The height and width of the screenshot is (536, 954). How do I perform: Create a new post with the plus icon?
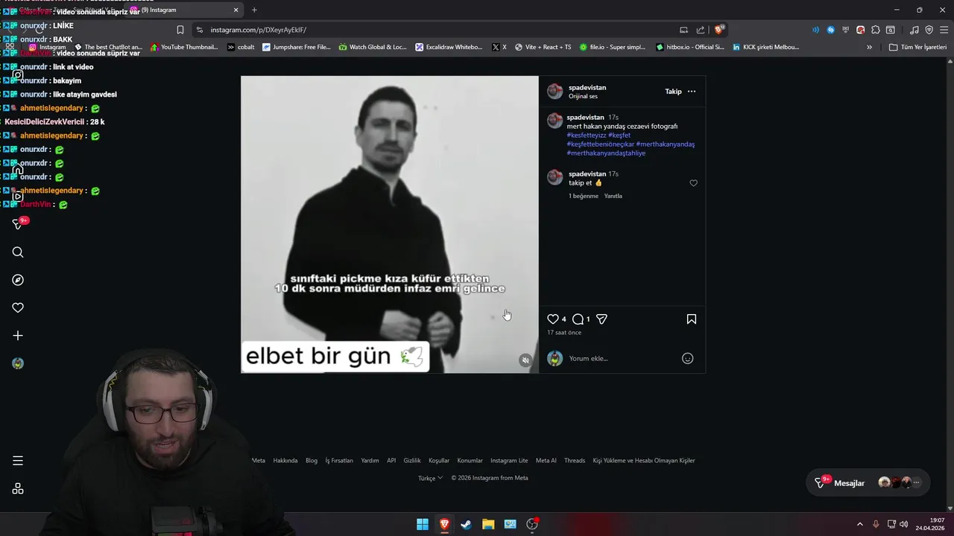pos(18,336)
